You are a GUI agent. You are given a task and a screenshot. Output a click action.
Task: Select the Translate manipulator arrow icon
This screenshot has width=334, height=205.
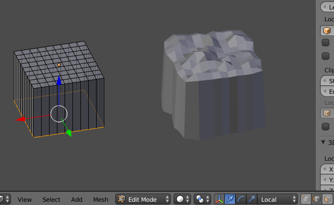coord(230,199)
